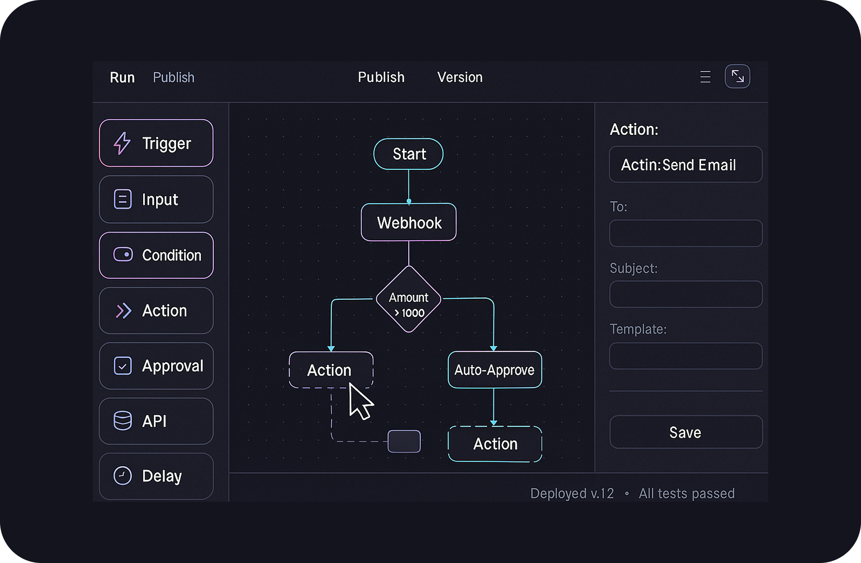Image resolution: width=861 pixels, height=563 pixels.
Task: Open the hamburger menu icon
Action: click(705, 77)
